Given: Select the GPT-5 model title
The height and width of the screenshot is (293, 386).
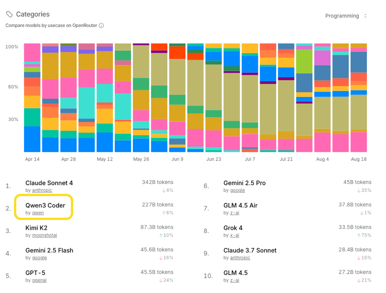Looking at the screenshot, I should [x=35, y=273].
